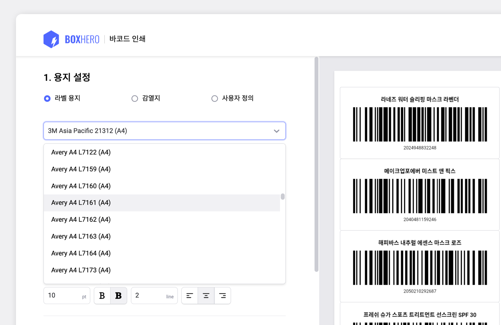This screenshot has width=501, height=325.
Task: Click the font size 10 pt field
Action: 67,296
